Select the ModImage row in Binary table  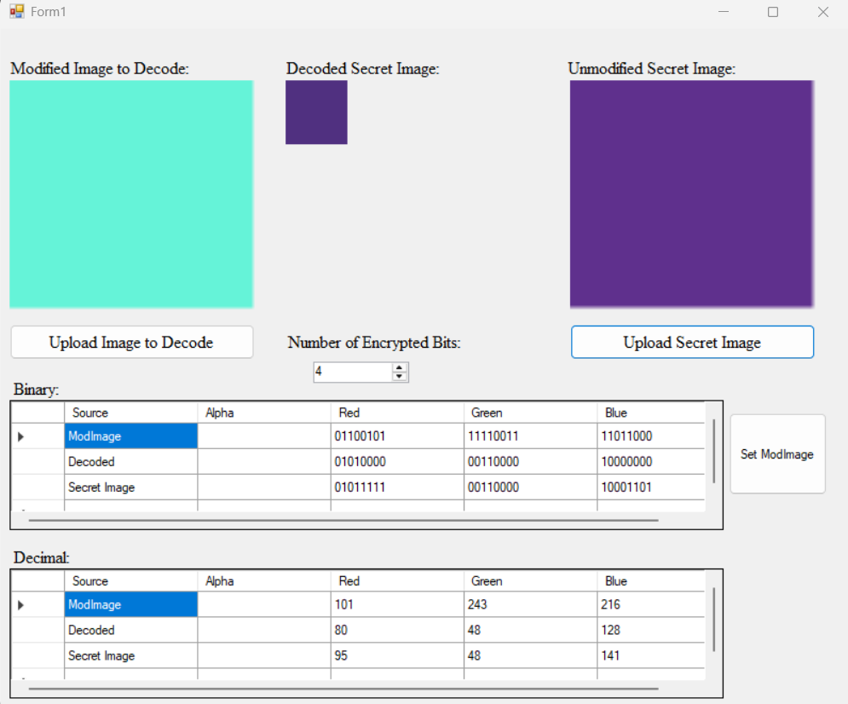(x=130, y=436)
